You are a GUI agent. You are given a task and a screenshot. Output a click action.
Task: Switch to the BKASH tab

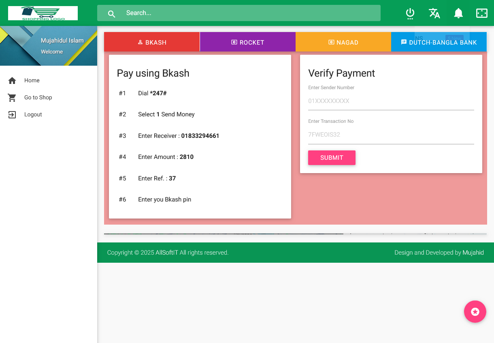pos(152,42)
